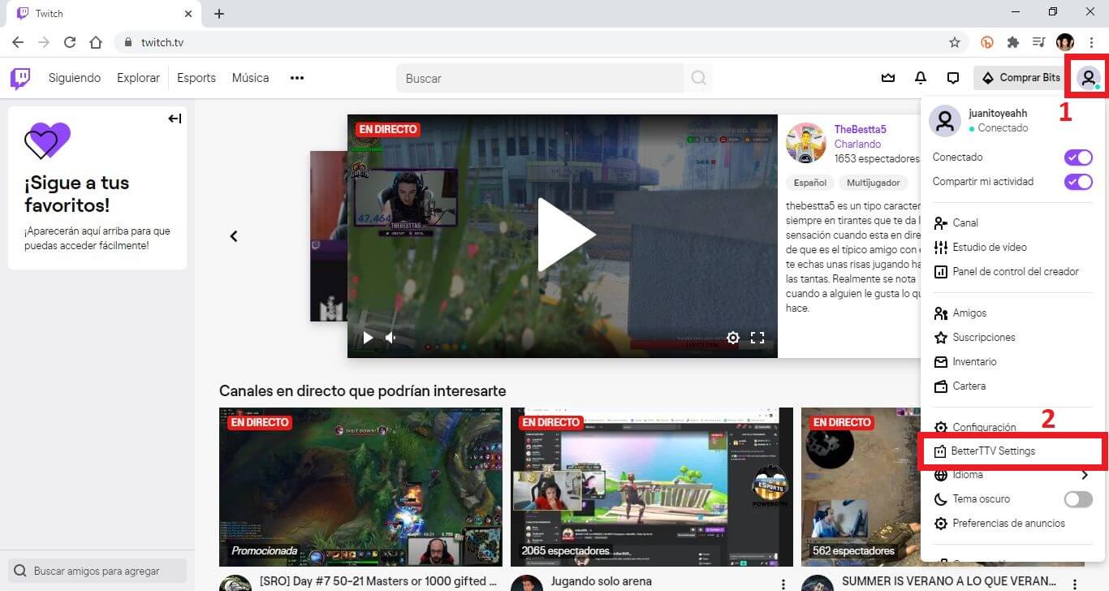1109x591 pixels.
Task: Go to Siguiendo page
Action: click(75, 78)
